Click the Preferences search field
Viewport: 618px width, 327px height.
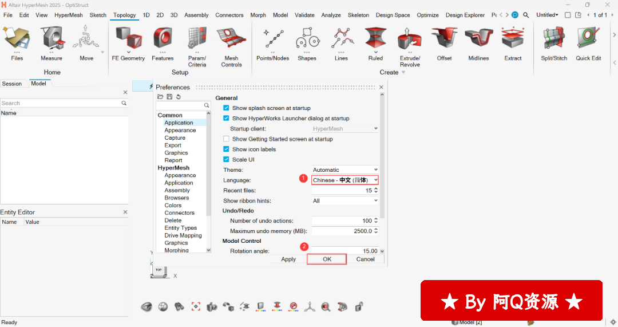(183, 105)
